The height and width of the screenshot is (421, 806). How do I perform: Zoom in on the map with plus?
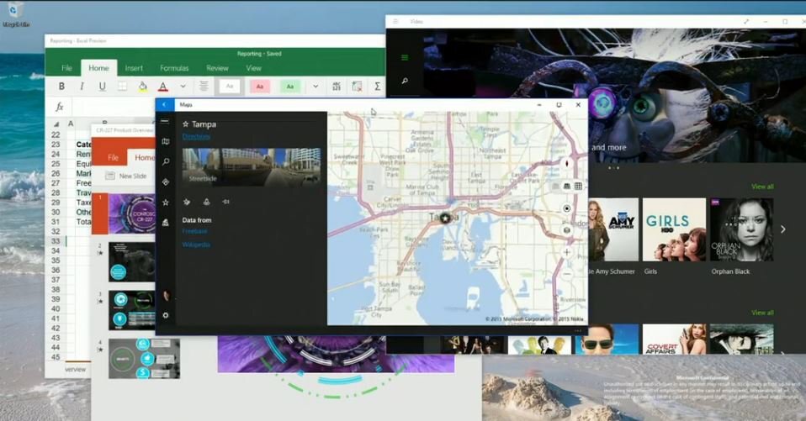(567, 252)
